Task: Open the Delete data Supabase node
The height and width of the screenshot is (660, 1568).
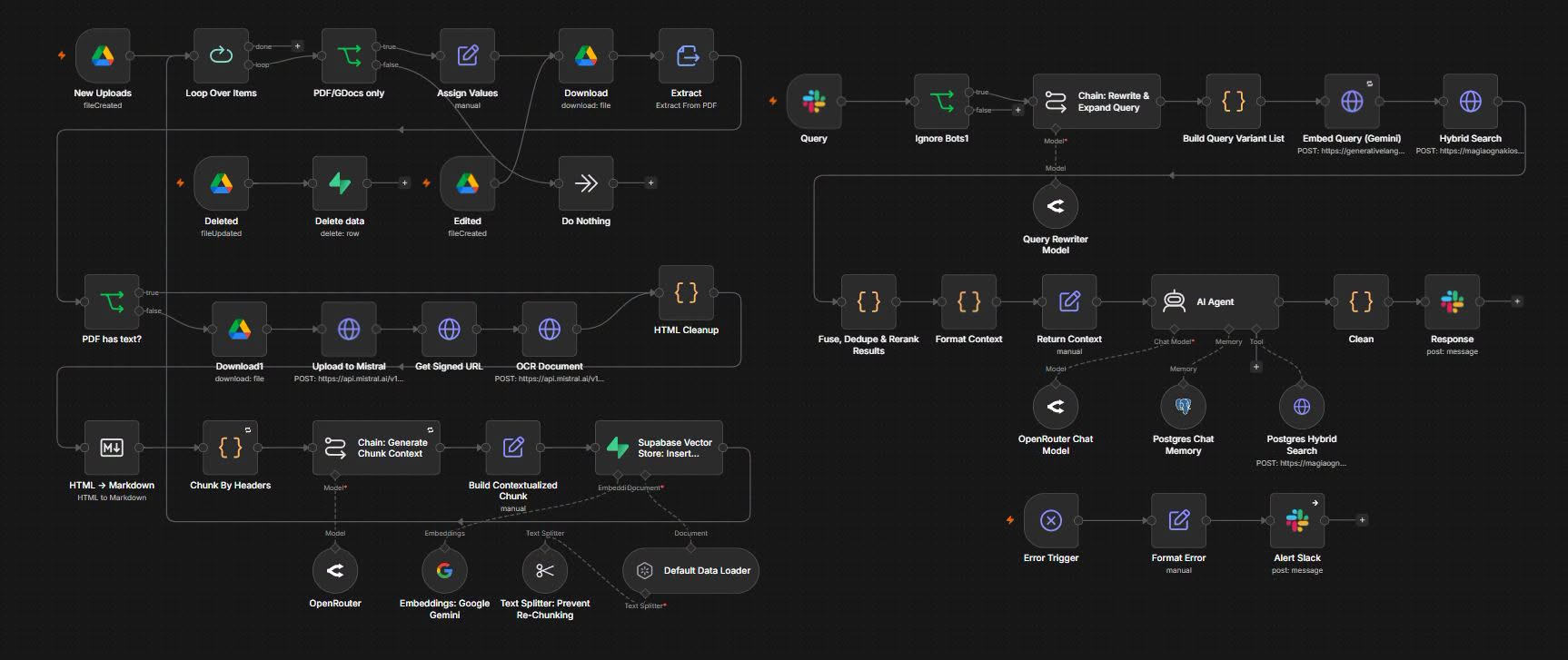Action: click(x=340, y=183)
